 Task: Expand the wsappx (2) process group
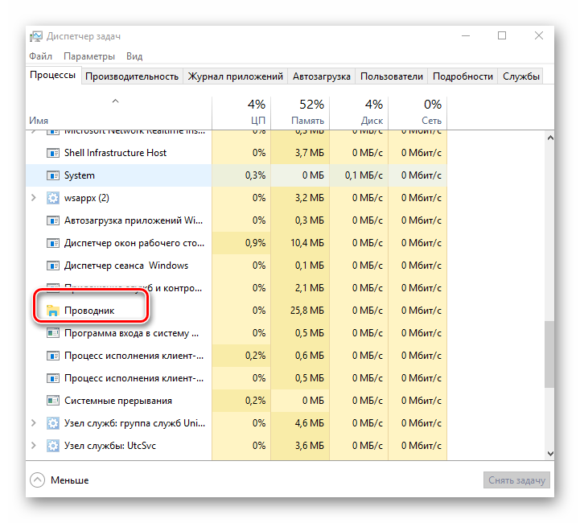(x=34, y=198)
